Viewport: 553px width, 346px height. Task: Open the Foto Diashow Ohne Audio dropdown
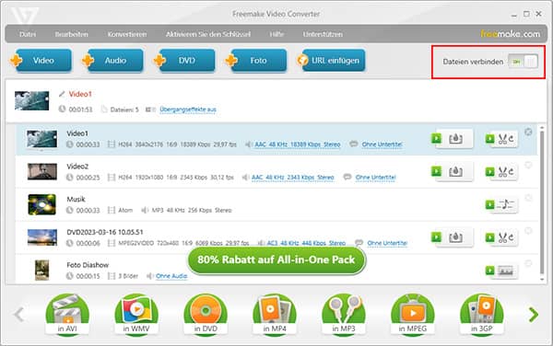(x=171, y=276)
